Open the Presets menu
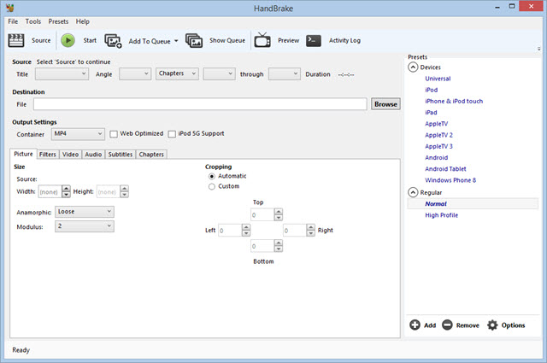The width and height of the screenshot is (547, 363). pyautogui.click(x=58, y=21)
